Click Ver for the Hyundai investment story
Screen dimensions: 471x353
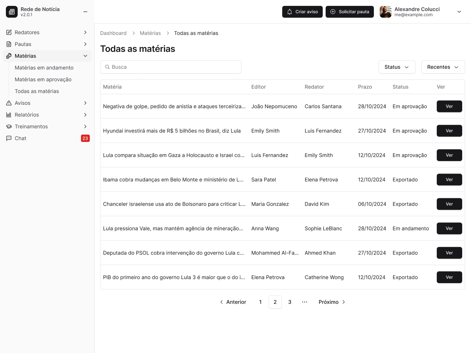click(x=449, y=131)
